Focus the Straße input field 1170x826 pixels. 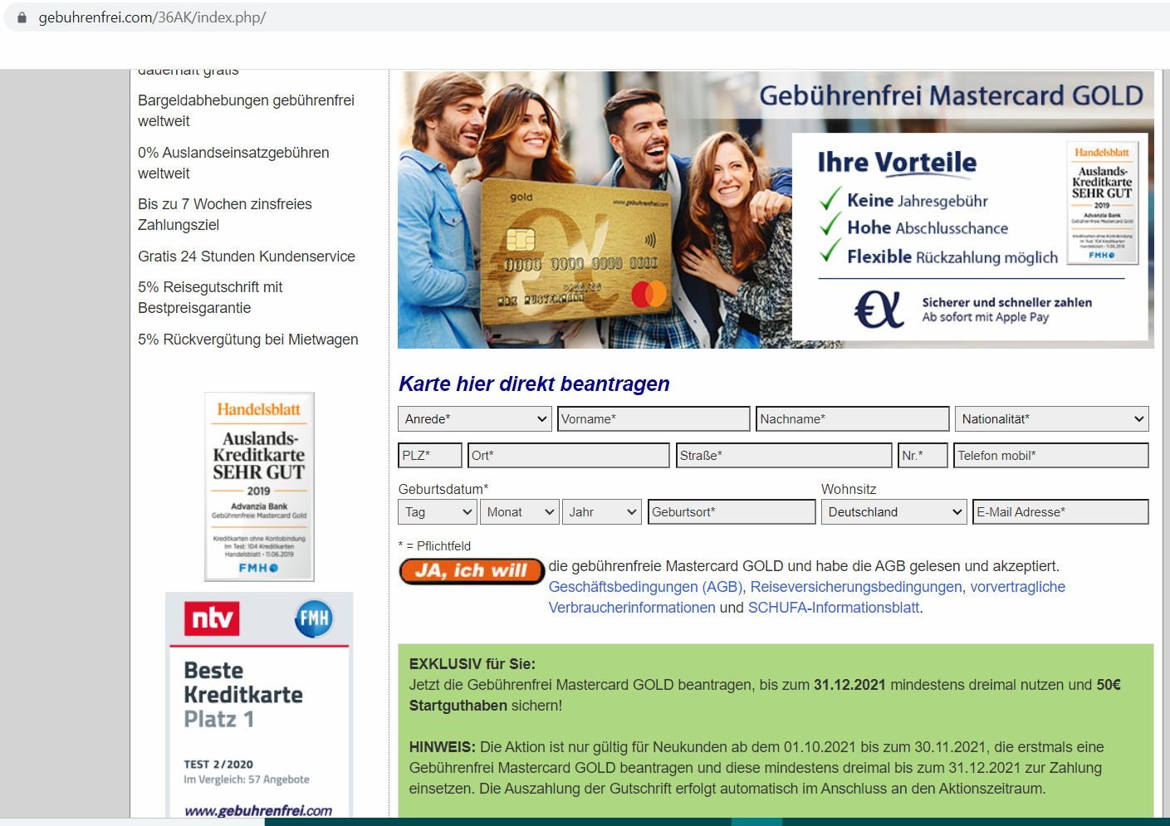(x=784, y=456)
